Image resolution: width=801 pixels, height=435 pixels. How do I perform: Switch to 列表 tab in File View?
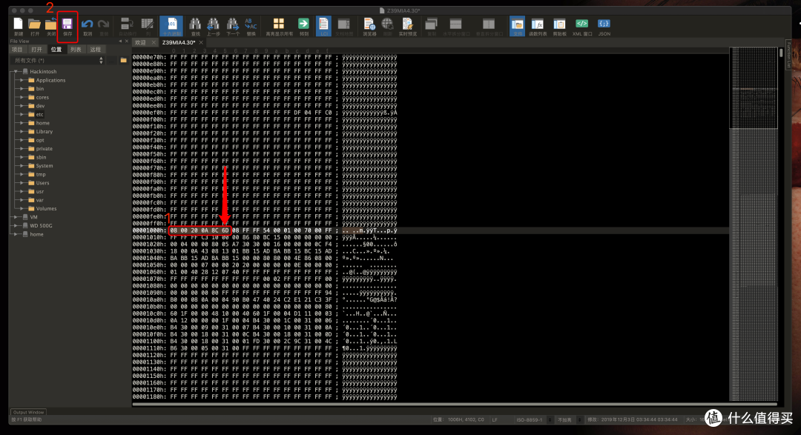coord(76,50)
